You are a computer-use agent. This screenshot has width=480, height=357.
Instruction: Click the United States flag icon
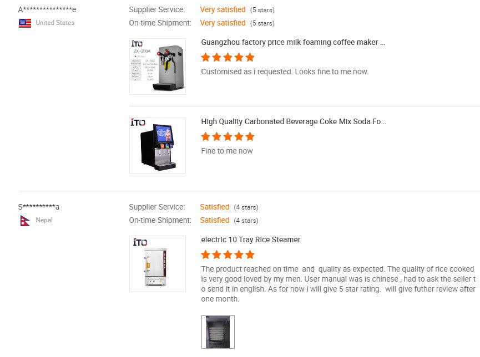[25, 23]
